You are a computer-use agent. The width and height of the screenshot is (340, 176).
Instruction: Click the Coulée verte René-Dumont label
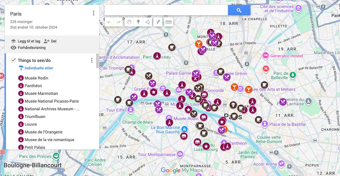click(269, 140)
